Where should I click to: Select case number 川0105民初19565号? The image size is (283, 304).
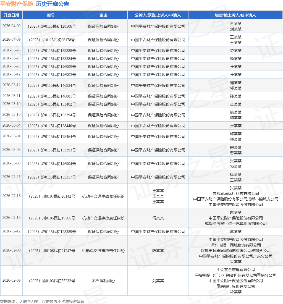52,218
